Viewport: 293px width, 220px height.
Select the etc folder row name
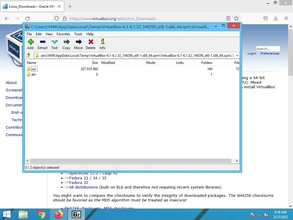point(34,74)
